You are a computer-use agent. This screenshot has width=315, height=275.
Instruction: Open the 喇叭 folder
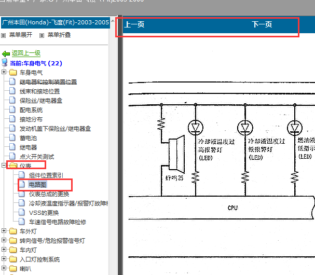click(25, 269)
